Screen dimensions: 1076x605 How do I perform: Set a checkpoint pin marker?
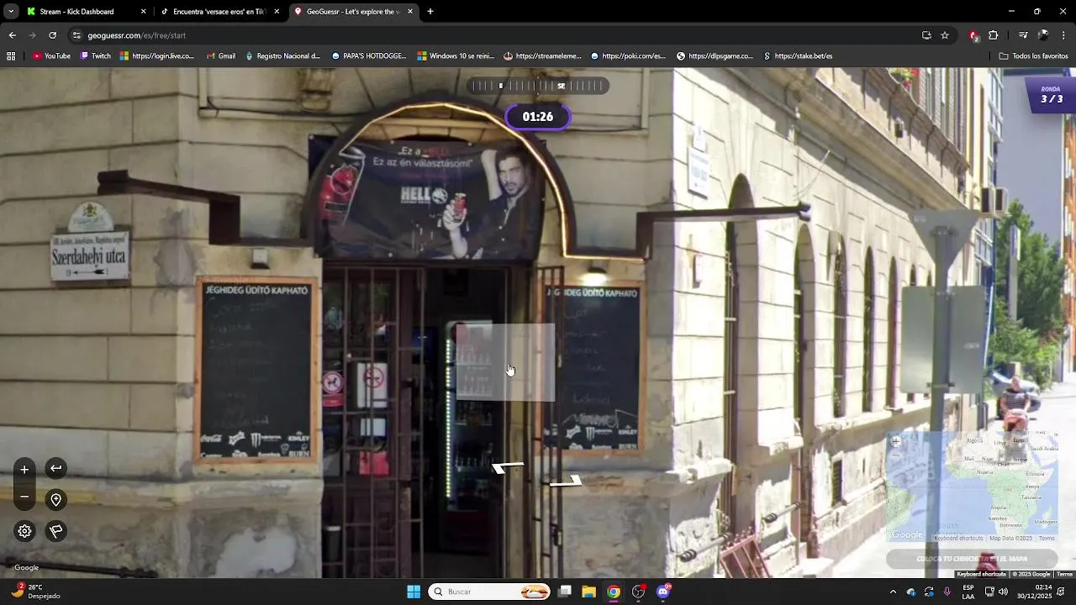(x=55, y=500)
